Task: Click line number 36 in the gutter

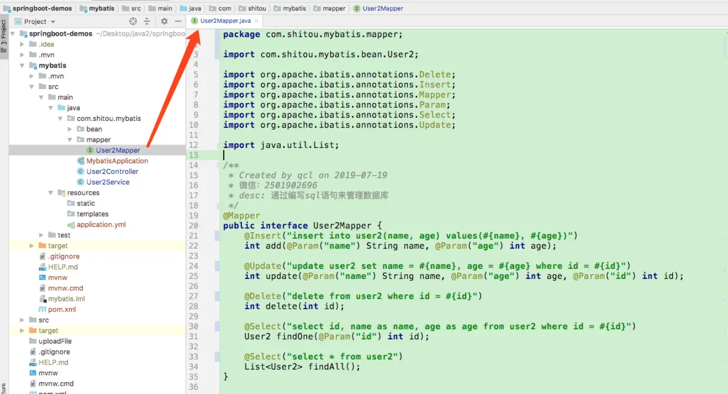Action: click(x=193, y=387)
